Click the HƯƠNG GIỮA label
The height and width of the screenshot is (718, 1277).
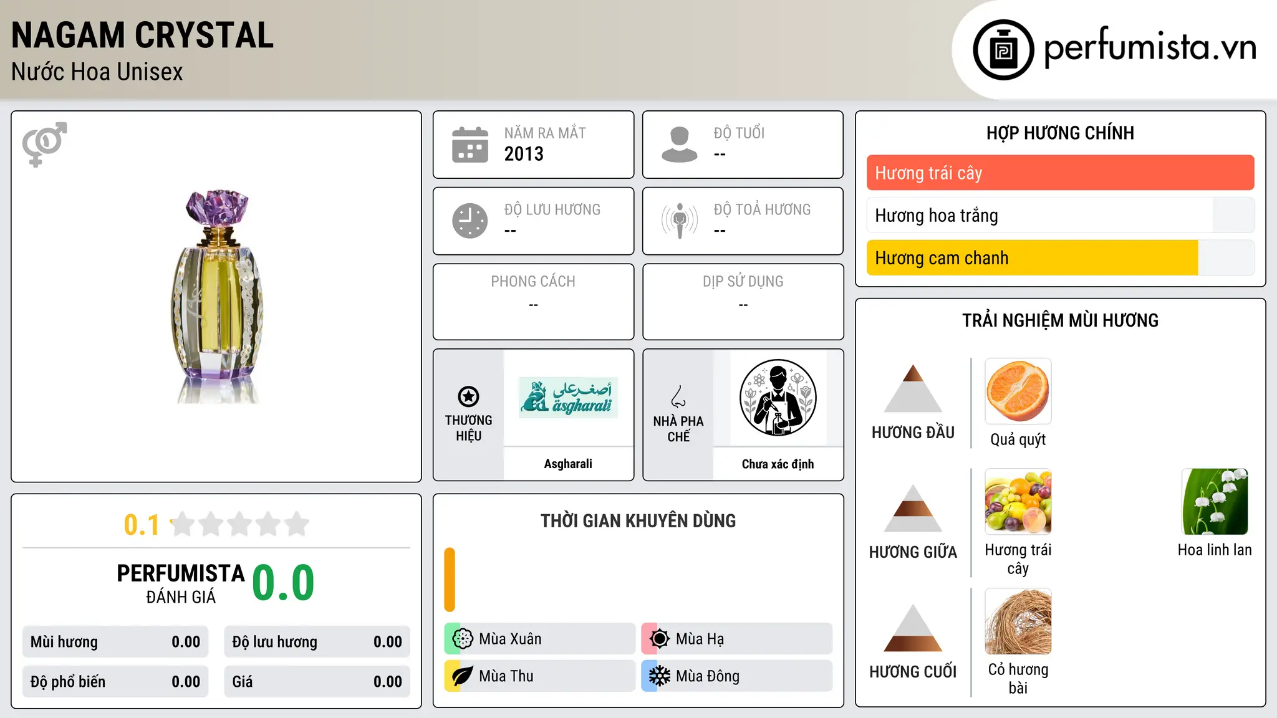tap(913, 552)
